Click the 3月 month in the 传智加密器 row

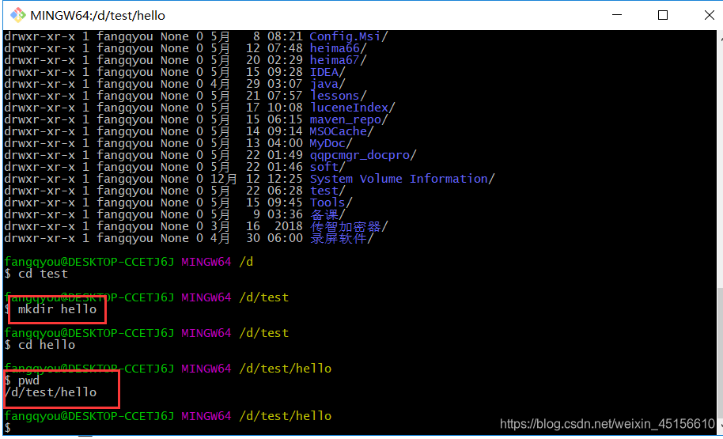tap(221, 226)
